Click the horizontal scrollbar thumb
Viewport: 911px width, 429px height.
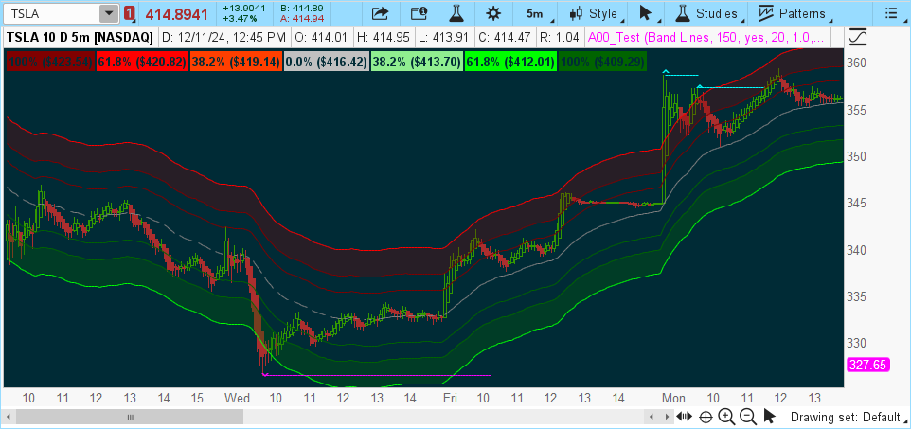pyautogui.click(x=130, y=417)
